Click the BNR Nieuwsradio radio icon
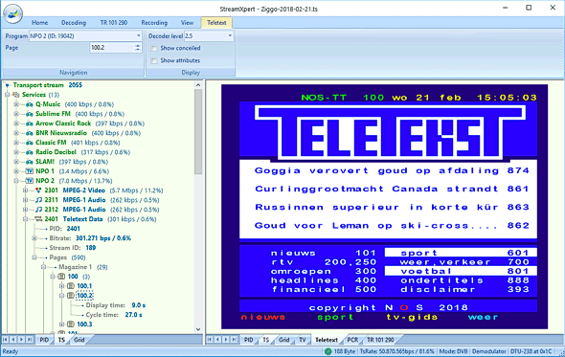 pyautogui.click(x=30, y=133)
